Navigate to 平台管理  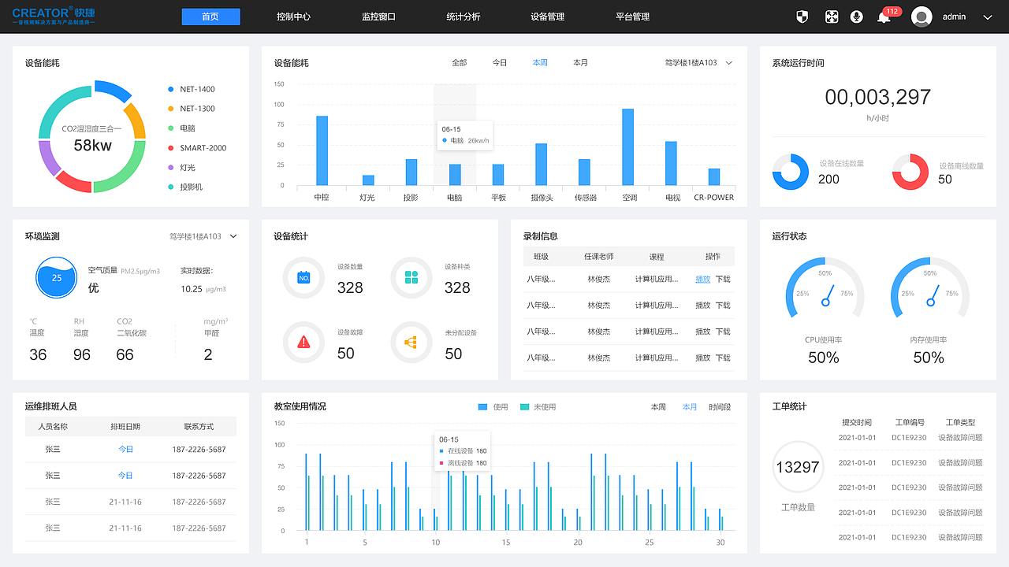click(x=632, y=17)
